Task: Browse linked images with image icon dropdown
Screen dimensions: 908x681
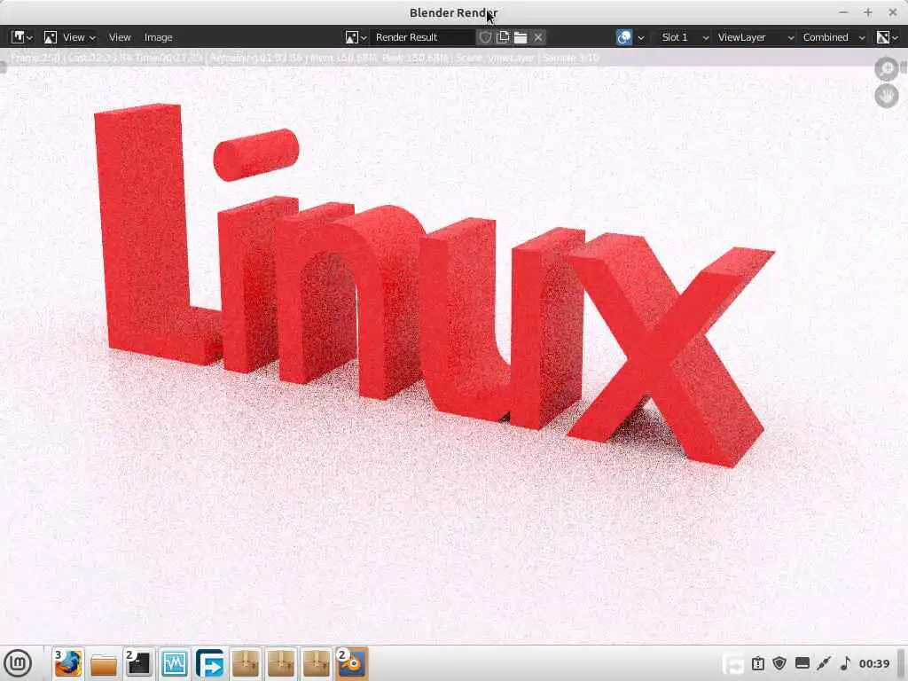Action: (356, 37)
